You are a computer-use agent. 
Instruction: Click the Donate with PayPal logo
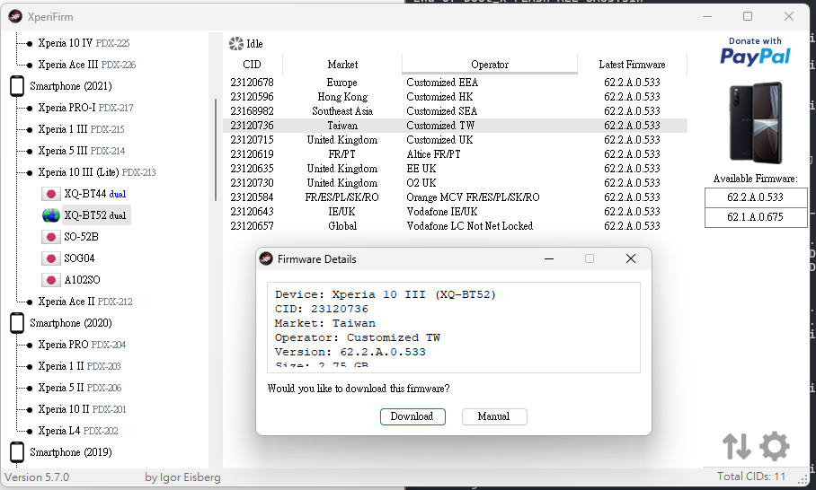coord(755,51)
